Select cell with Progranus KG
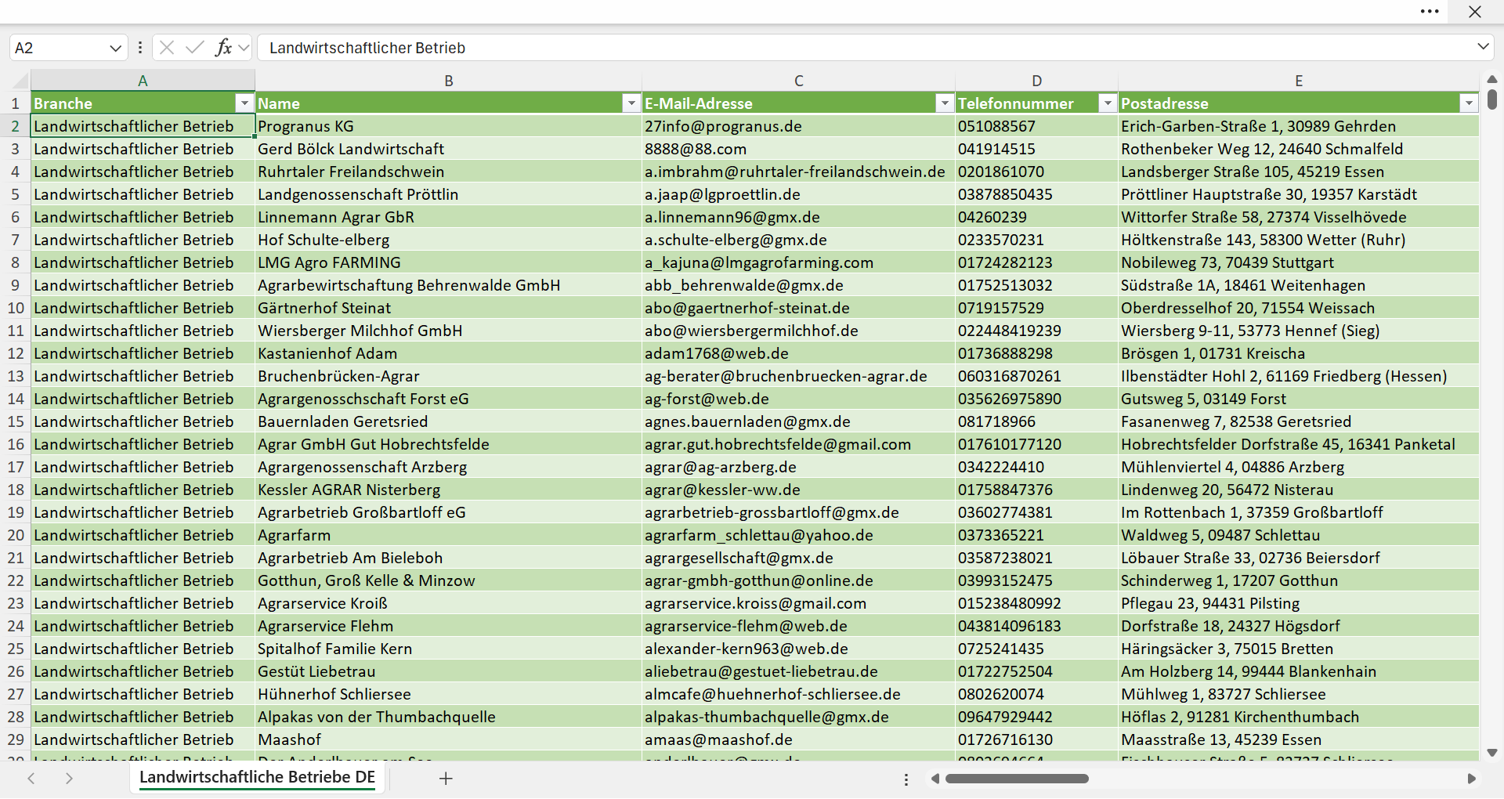 (448, 126)
